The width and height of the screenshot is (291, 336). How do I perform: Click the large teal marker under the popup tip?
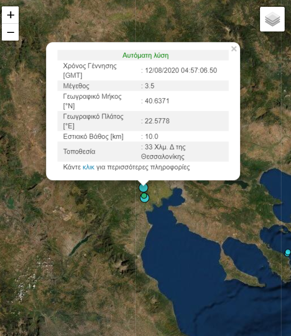tap(143, 187)
